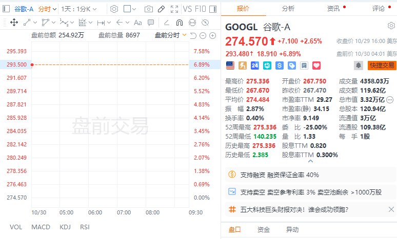Viewport: 397px width, 239px height.
Task: Click the teal pie chart badge icon
Action: point(267,66)
